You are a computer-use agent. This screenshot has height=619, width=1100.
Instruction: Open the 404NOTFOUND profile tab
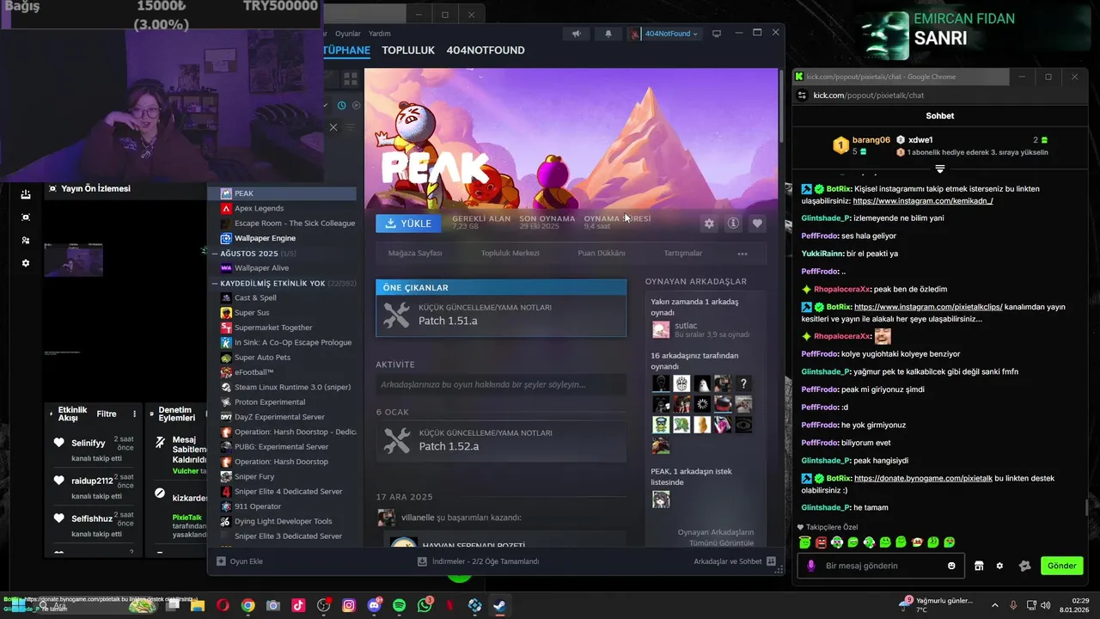click(486, 51)
